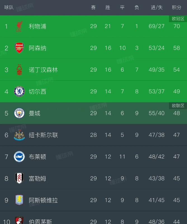This screenshot has width=187, height=224.
Task: Tap the 欧冠区 zone label
Action: 178,19
